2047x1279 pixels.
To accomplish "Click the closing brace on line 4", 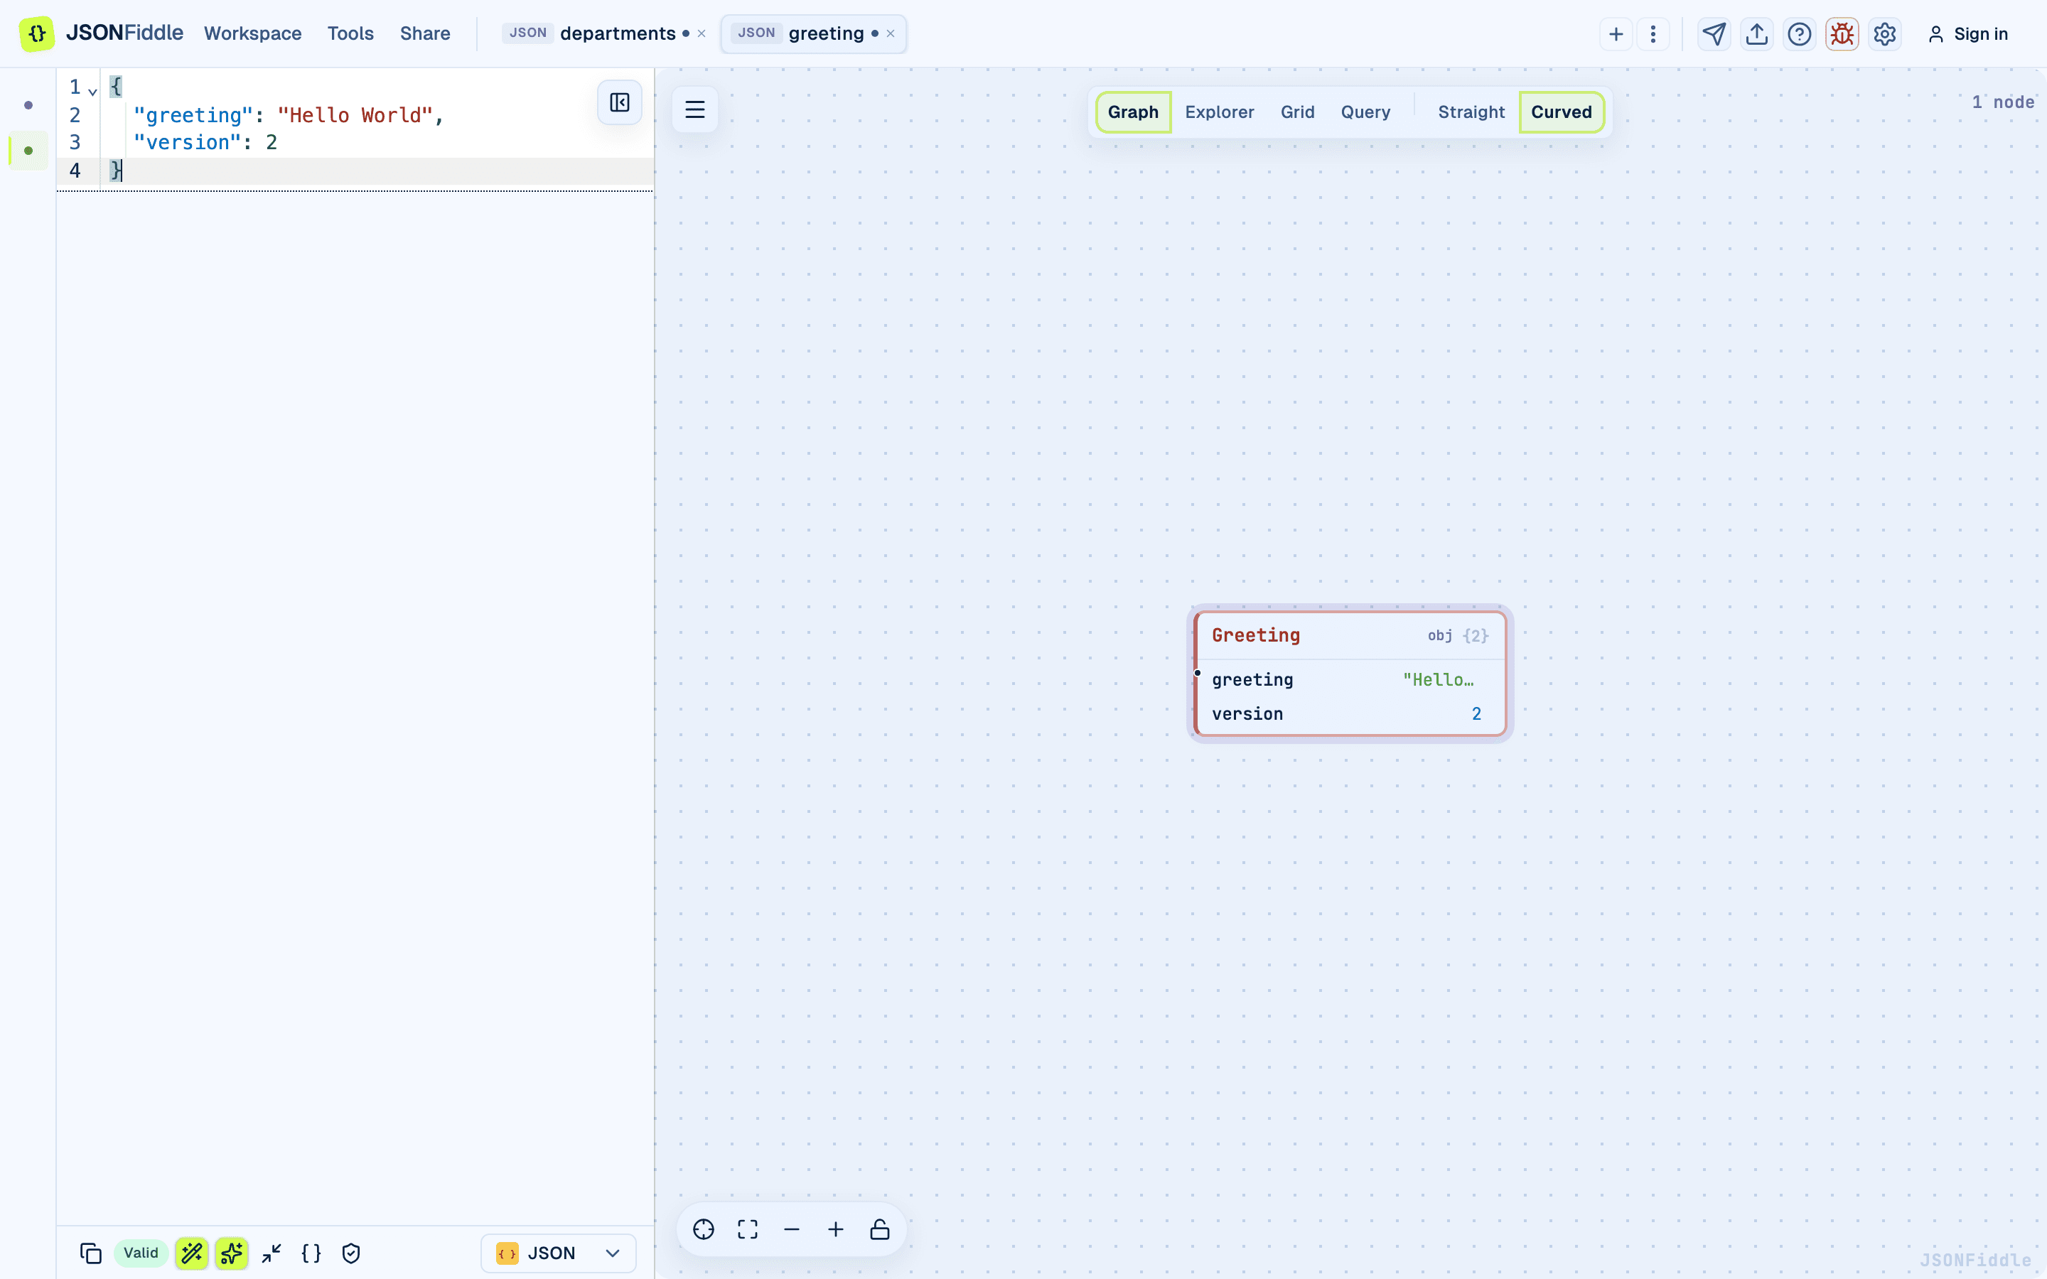I will 116,170.
